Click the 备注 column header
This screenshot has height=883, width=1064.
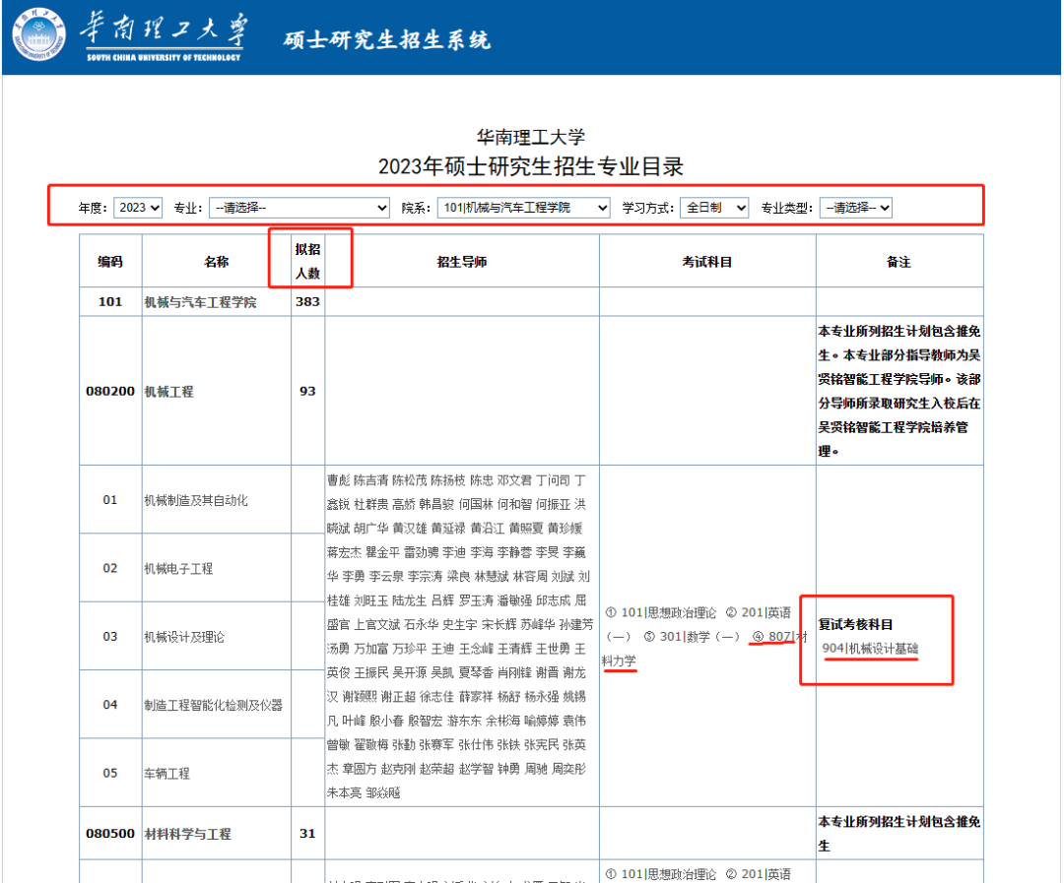point(899,262)
